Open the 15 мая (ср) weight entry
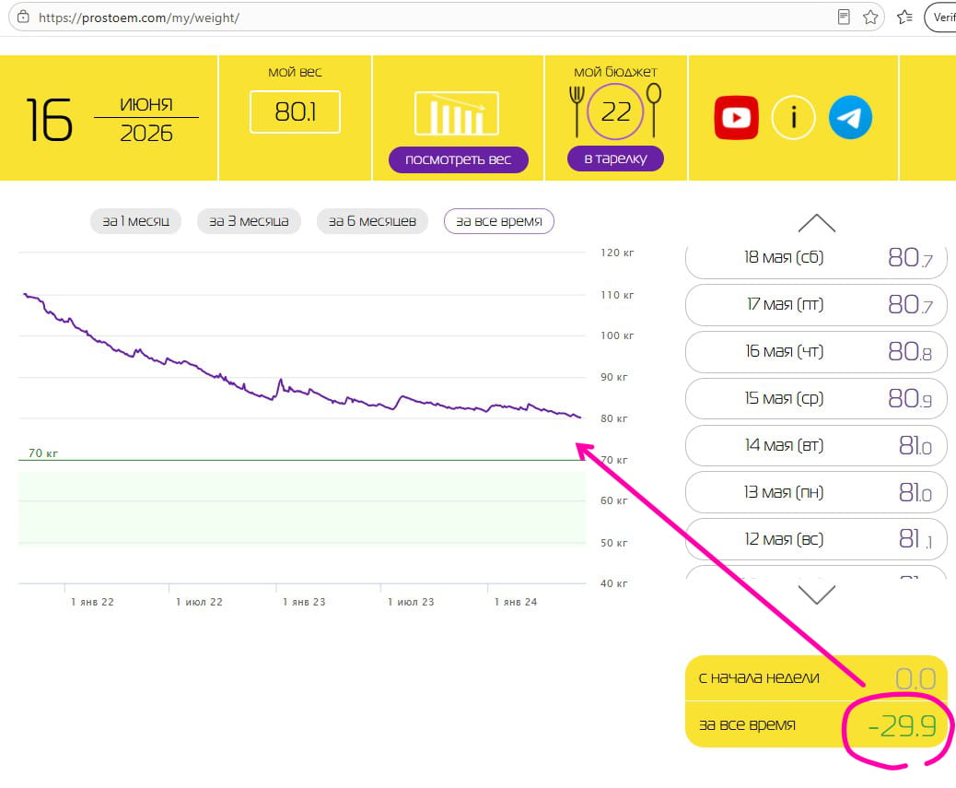This screenshot has height=788, width=956. [816, 398]
